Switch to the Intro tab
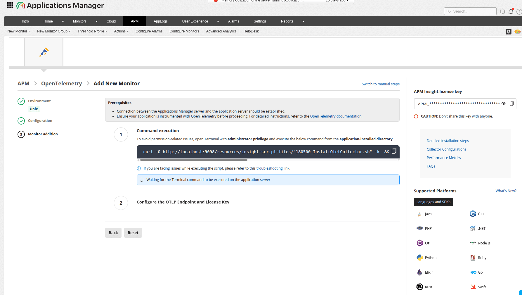The height and width of the screenshot is (295, 522). 25,21
